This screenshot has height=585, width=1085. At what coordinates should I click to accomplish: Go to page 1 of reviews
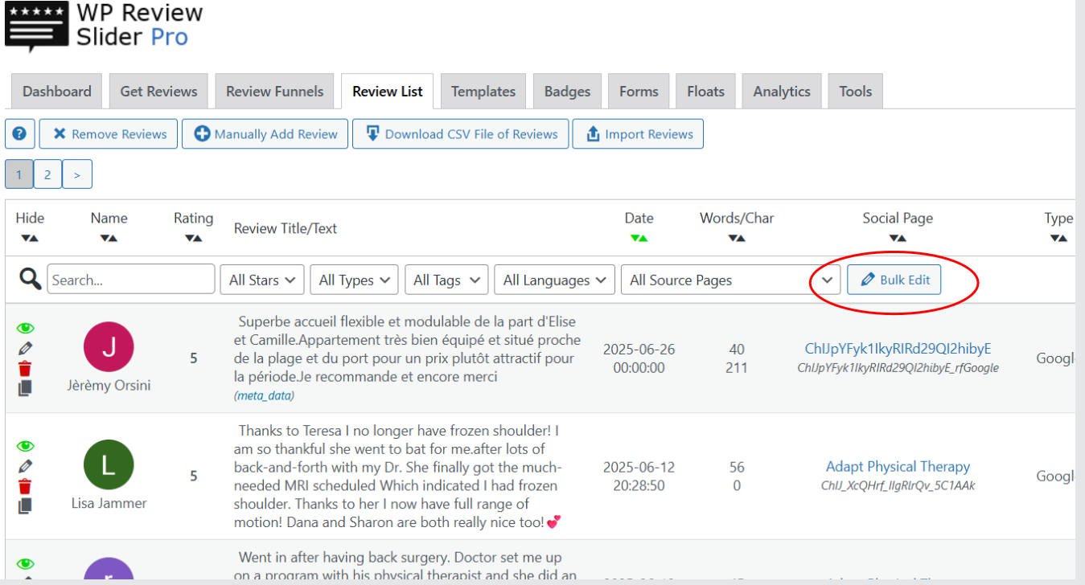[19, 174]
